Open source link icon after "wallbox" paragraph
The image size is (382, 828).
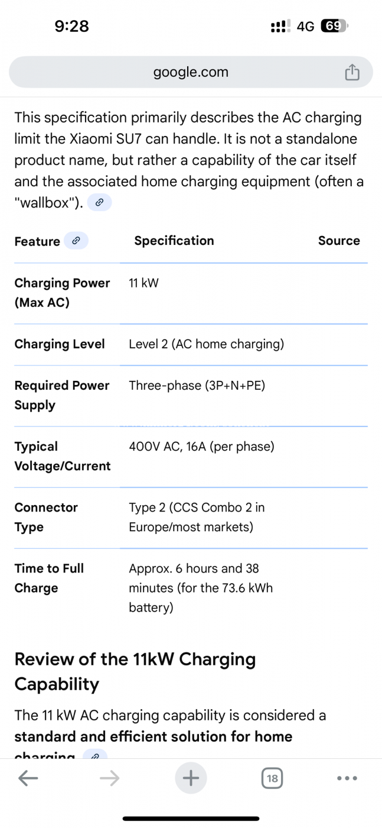coord(99,203)
